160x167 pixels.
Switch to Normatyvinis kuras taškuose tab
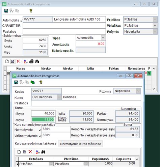click(x=81, y=144)
